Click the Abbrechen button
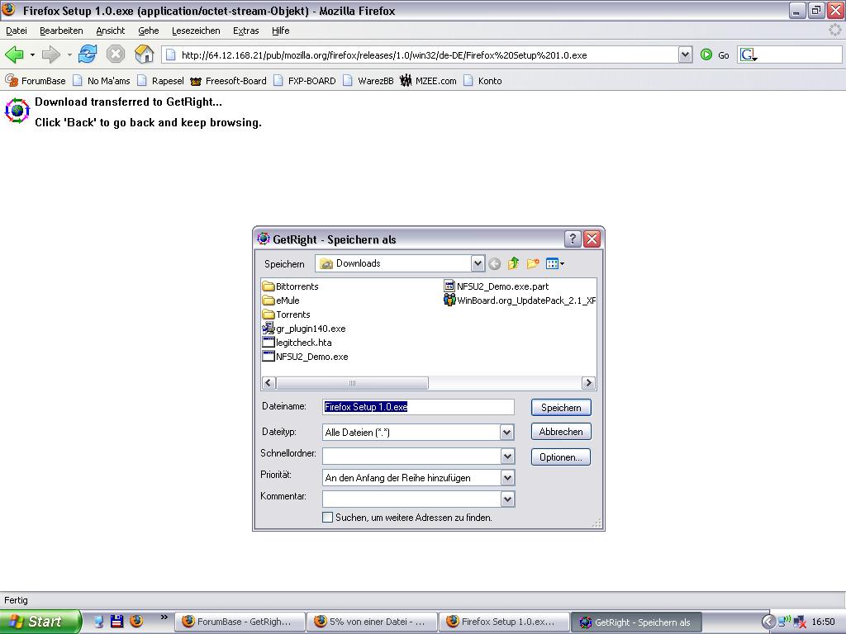 tap(561, 432)
